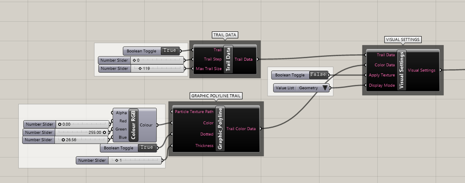Viewport: 465px width, 183px height.
Task: Click the TRAIL DATA group label
Action: (225, 35)
